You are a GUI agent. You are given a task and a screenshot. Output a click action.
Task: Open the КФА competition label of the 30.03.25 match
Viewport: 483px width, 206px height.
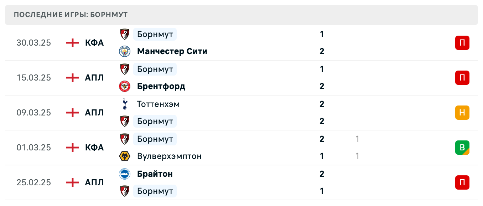coord(94,43)
